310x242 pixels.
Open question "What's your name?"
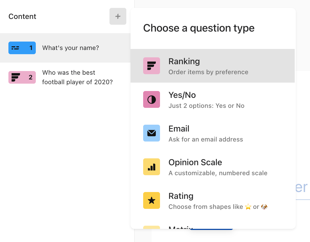65,48
